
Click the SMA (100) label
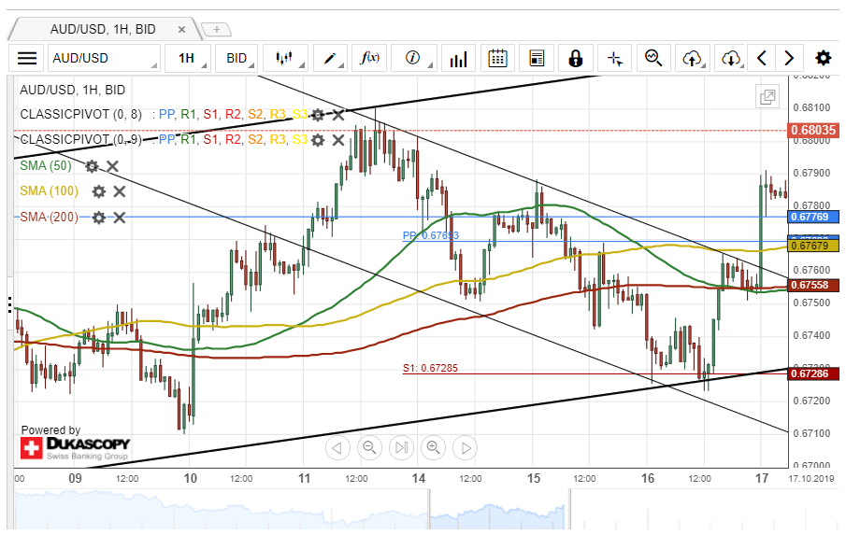tap(50, 190)
